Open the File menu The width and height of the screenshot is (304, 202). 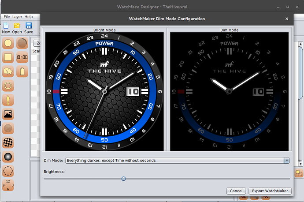[7, 17]
